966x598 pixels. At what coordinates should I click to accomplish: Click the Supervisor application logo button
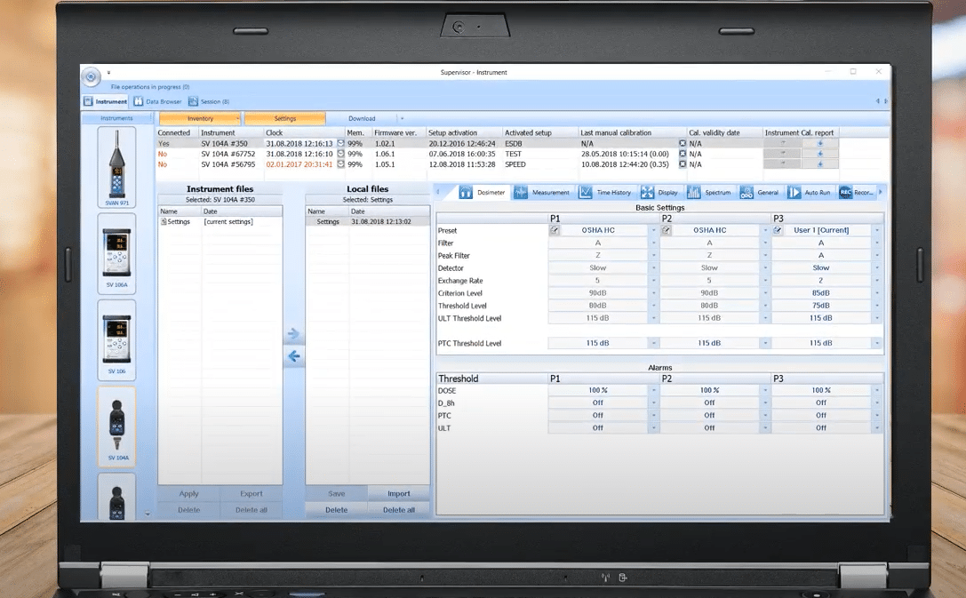coord(92,76)
